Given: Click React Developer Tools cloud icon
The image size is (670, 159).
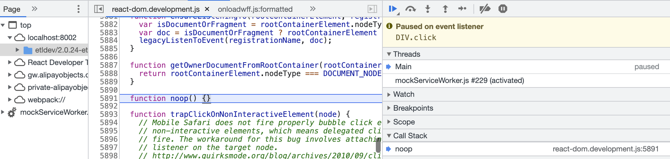Looking at the screenshot, I should (20, 63).
